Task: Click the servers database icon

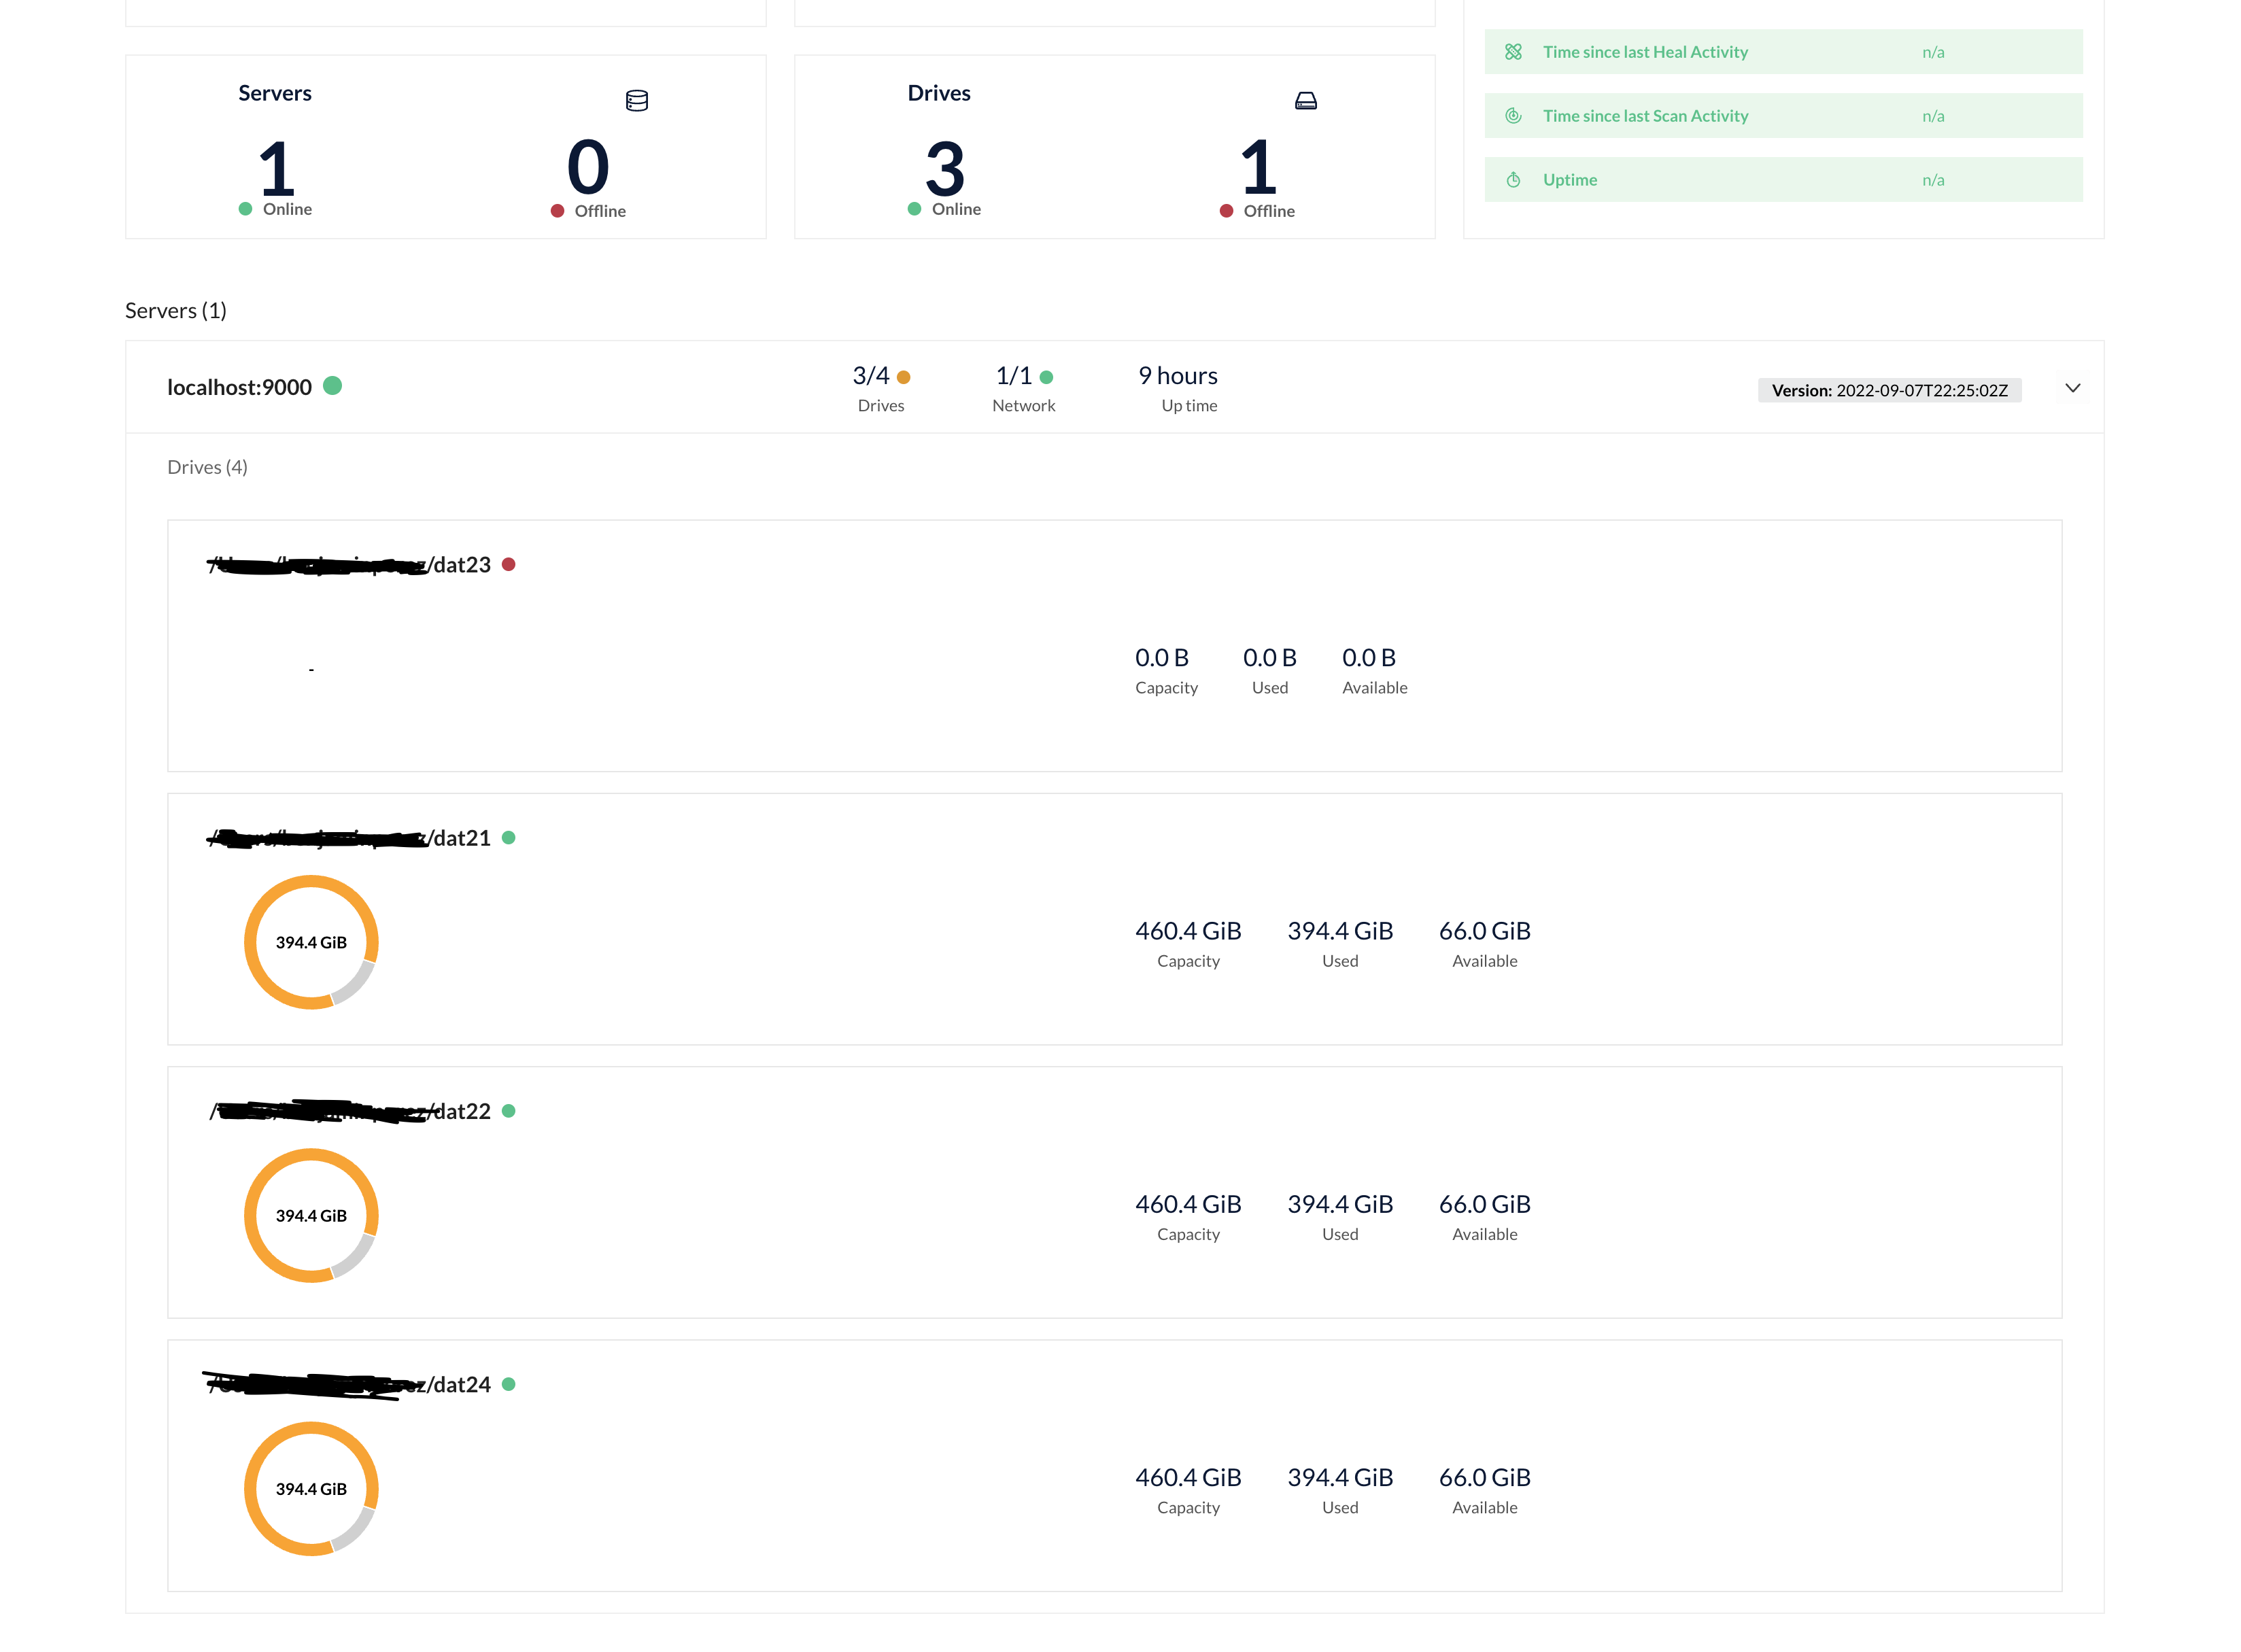Action: [x=636, y=100]
